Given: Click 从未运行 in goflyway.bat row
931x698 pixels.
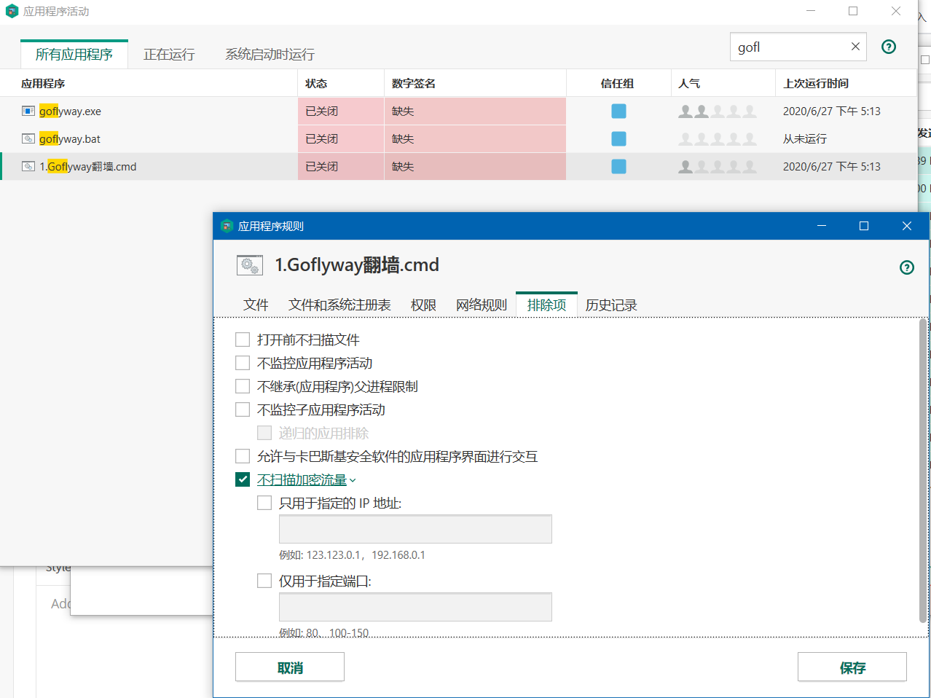Looking at the screenshot, I should tap(805, 139).
